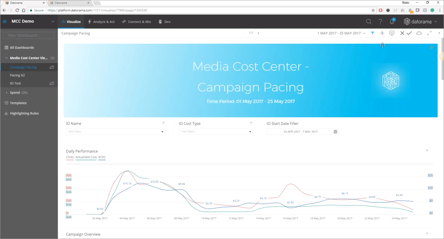The height and width of the screenshot is (239, 444).
Task: Click the search magnifier icon
Action: click(368, 21)
